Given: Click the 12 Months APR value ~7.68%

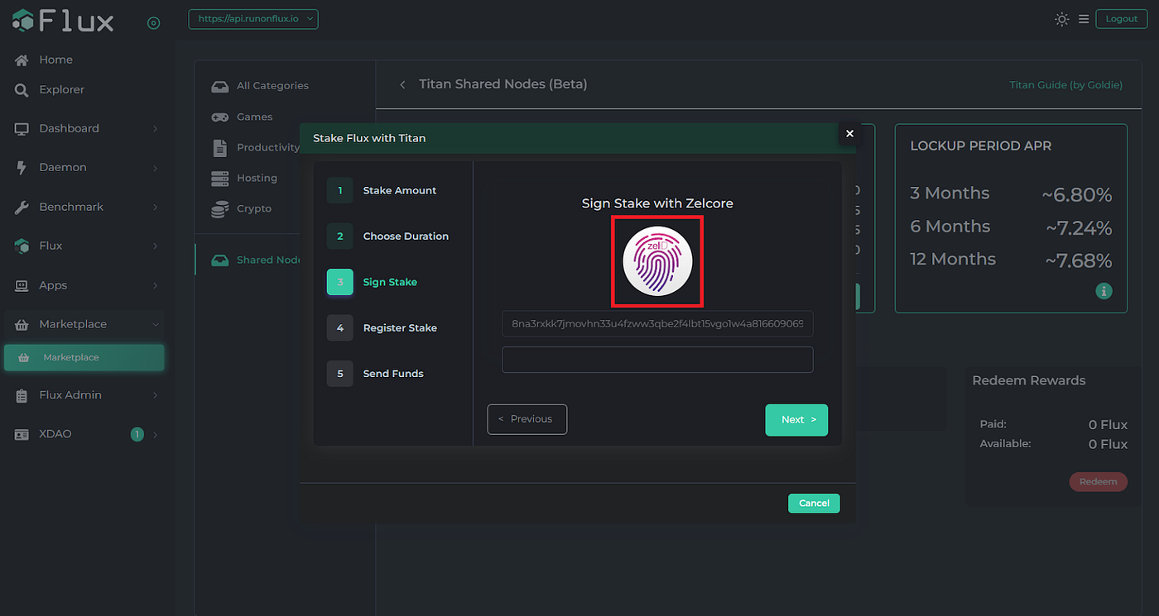Looking at the screenshot, I should tap(1079, 260).
